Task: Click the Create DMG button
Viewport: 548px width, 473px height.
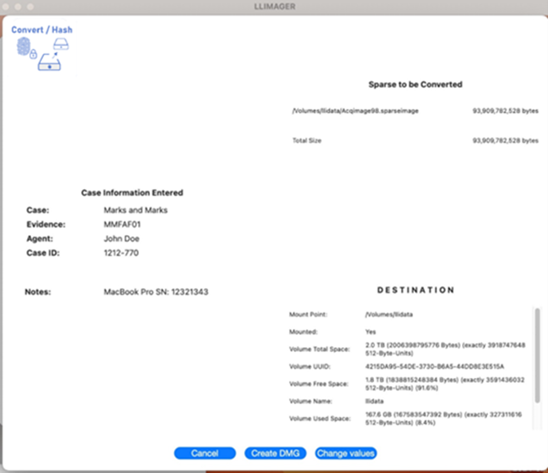Action: tap(275, 453)
